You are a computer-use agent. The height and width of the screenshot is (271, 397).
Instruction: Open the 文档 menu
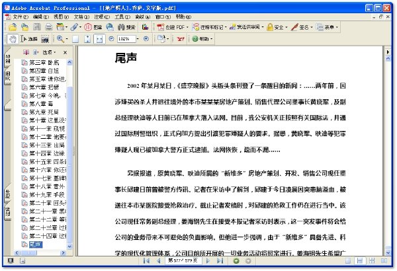pos(81,17)
